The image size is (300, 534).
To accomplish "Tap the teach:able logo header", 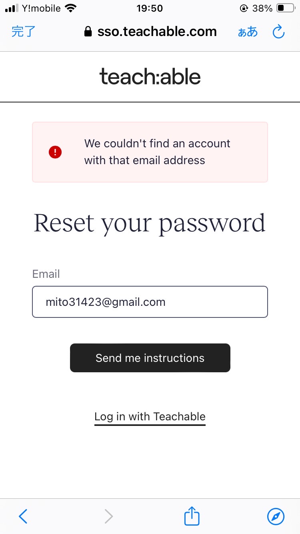I will tap(150, 76).
